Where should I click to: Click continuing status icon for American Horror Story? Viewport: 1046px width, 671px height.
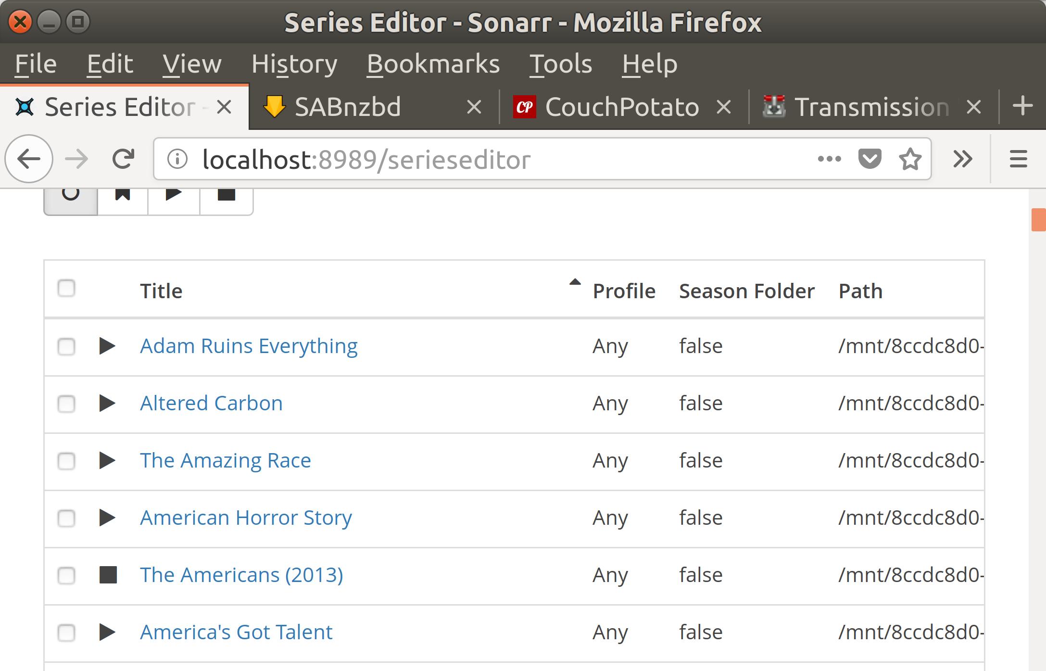pyautogui.click(x=107, y=518)
